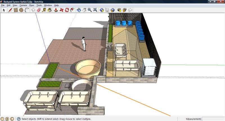Select the Tape Measure tool
Viewport: 225px width, 121px height.
coord(44,10)
